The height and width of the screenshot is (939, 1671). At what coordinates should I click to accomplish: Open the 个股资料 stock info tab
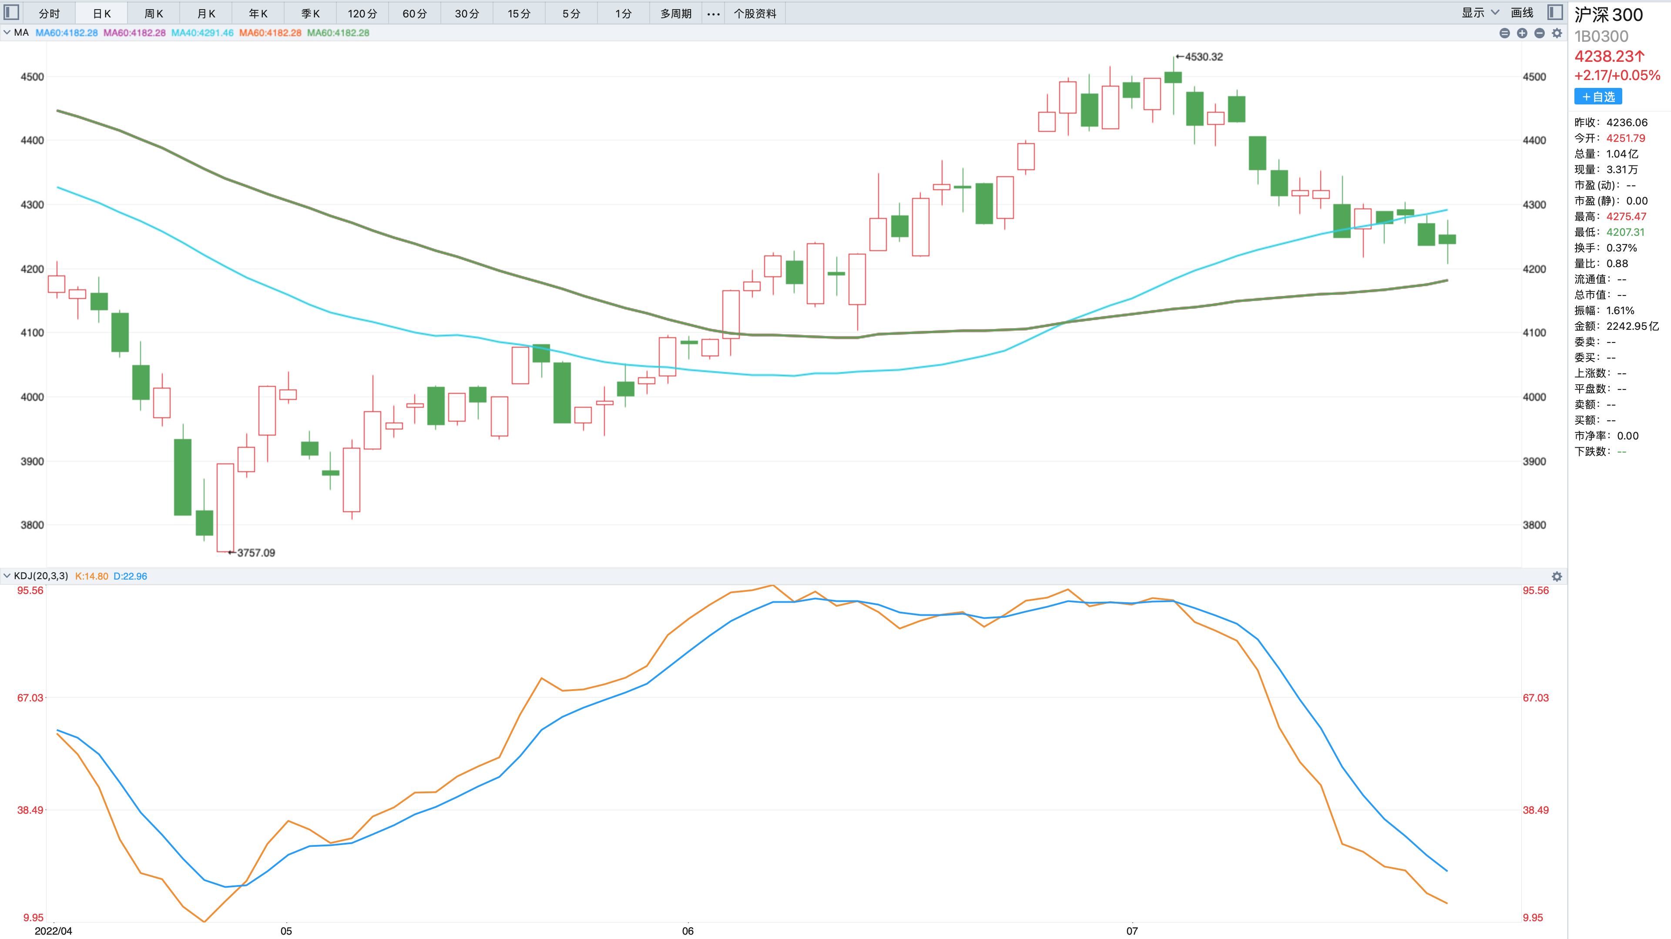tap(755, 13)
